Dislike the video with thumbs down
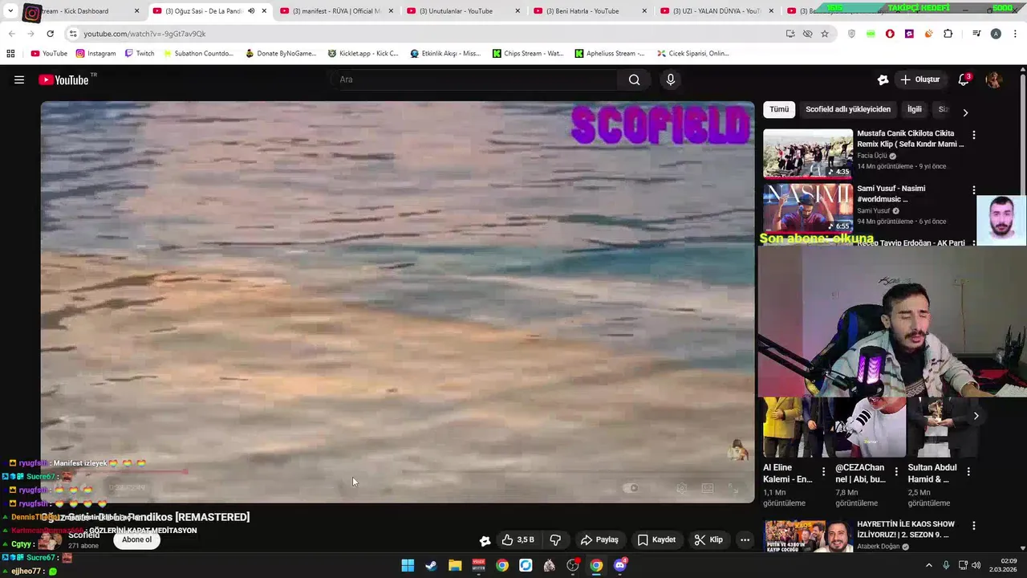 tap(555, 539)
